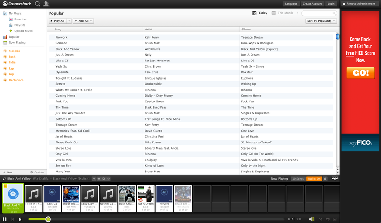Turn off Radio: On toggle

pyautogui.click(x=314, y=179)
